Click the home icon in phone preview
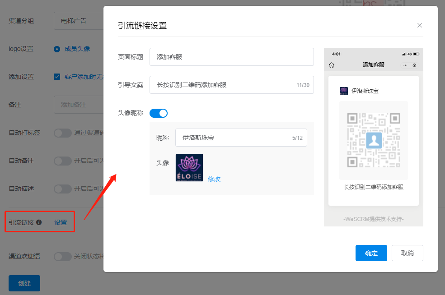Viewport: 445px width, 295px height. 332,65
